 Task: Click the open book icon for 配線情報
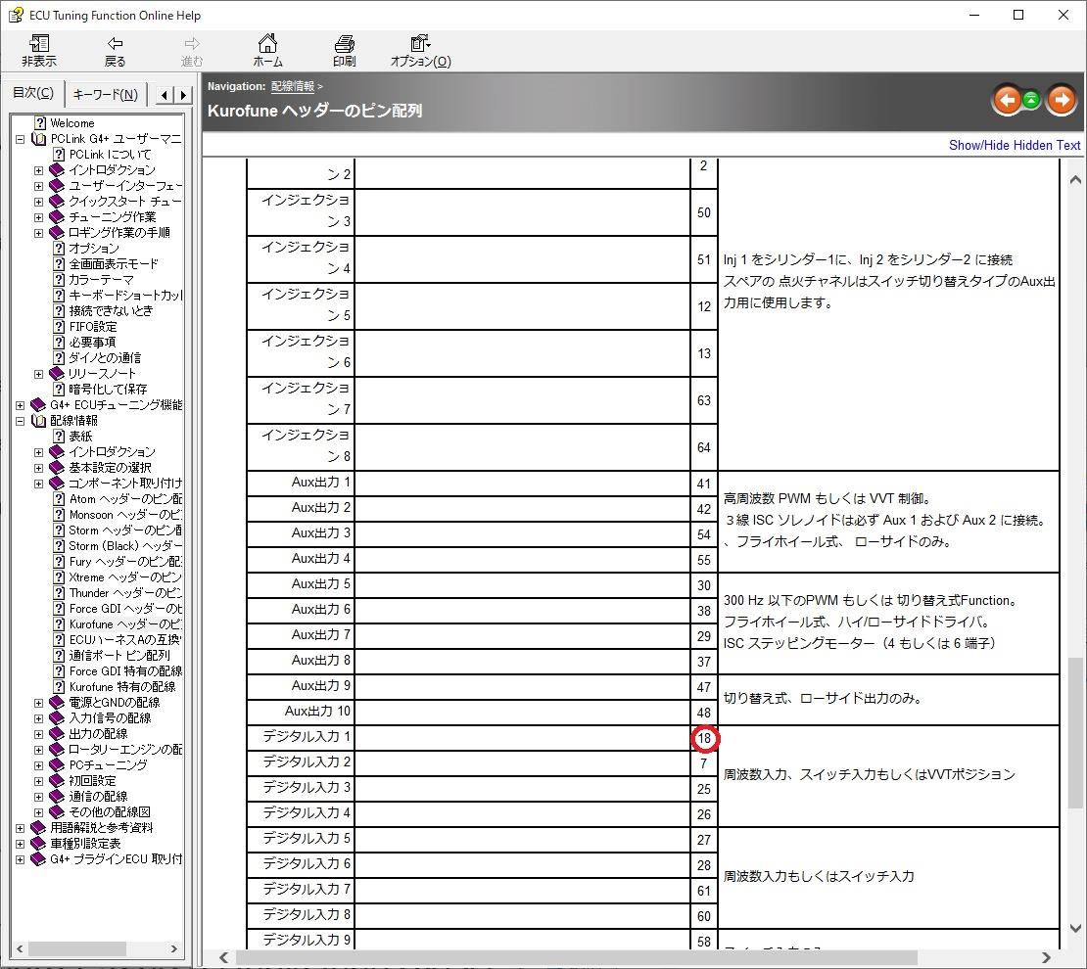pos(39,421)
